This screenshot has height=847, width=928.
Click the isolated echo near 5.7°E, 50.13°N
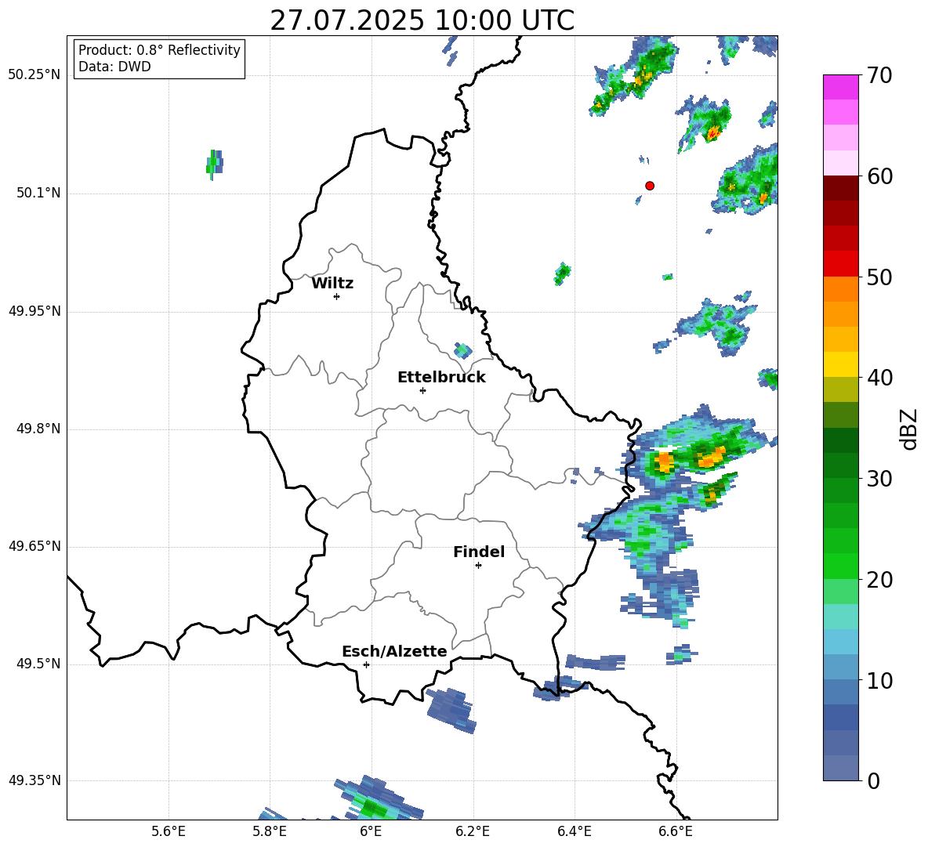click(x=215, y=164)
